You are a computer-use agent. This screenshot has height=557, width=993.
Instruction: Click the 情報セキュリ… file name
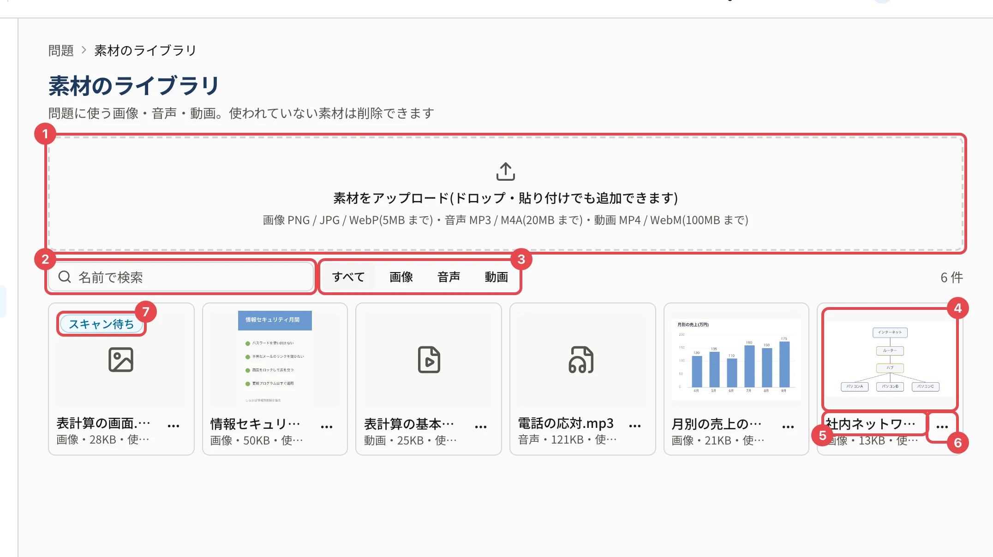pyautogui.click(x=256, y=424)
